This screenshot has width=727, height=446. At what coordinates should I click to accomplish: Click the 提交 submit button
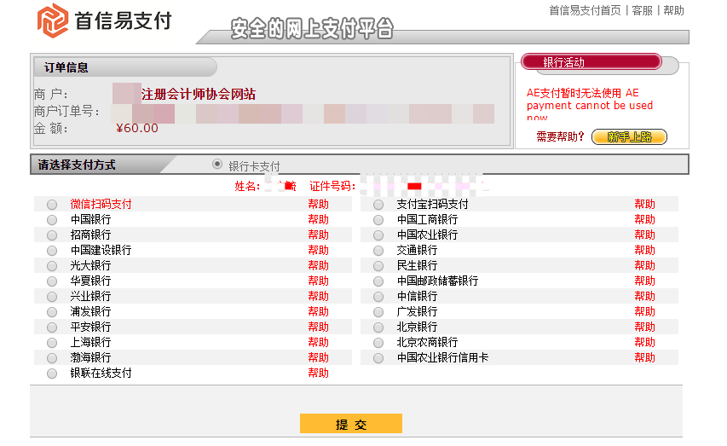coord(351,423)
